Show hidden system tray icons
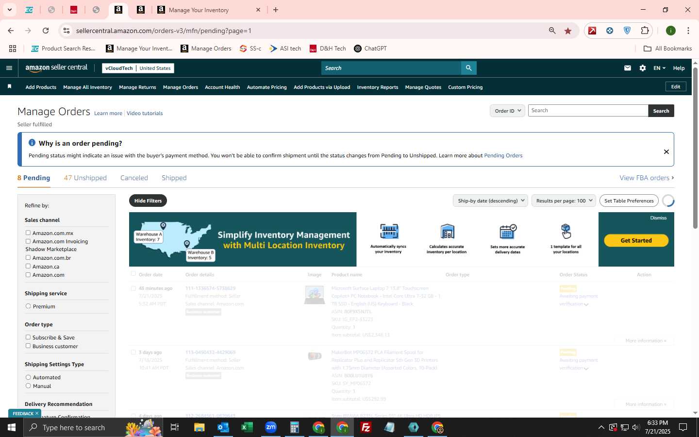Screen dimensions: 699x437 tap(601, 427)
